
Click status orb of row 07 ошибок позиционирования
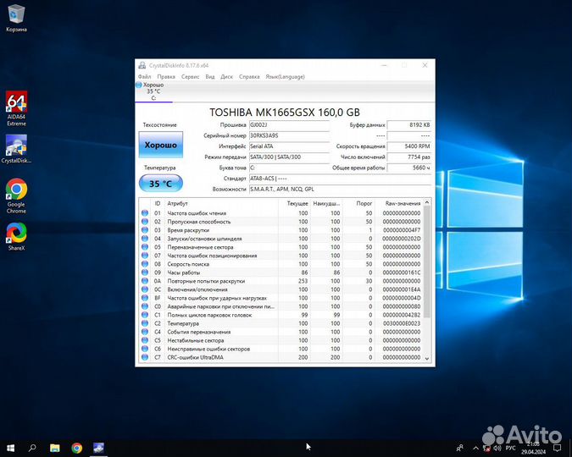point(145,256)
